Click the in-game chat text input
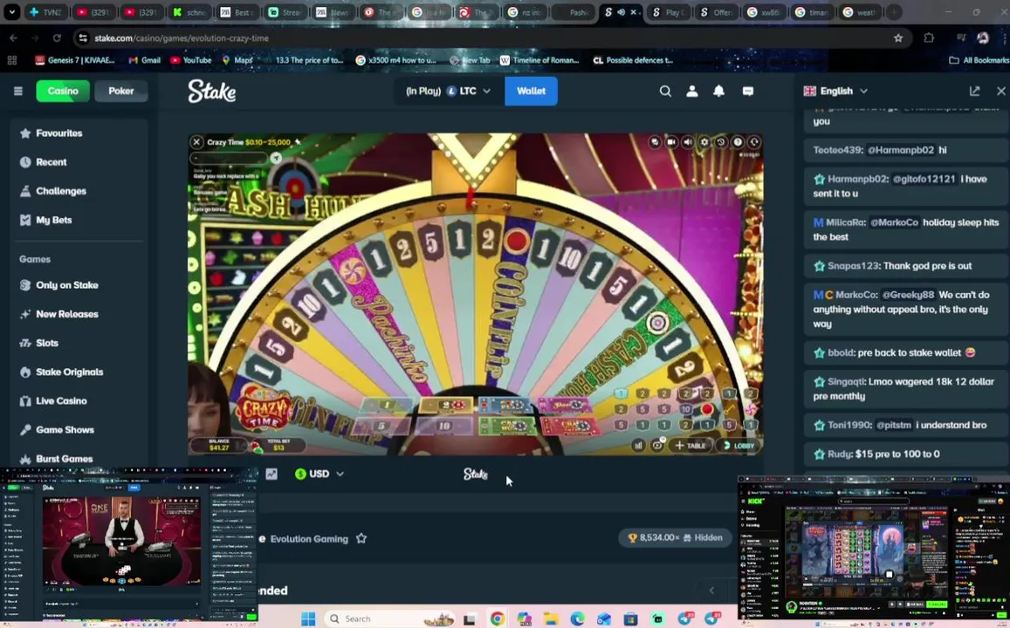 click(x=229, y=158)
